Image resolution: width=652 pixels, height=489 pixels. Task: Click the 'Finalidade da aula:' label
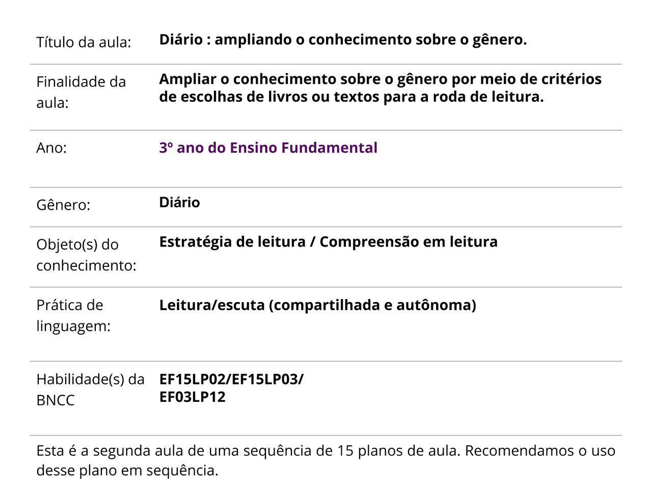81,92
